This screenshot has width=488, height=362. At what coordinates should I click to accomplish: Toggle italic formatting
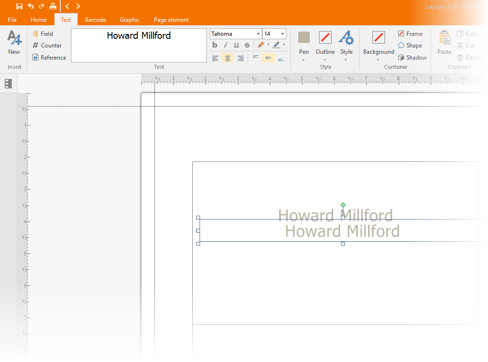[226, 45]
